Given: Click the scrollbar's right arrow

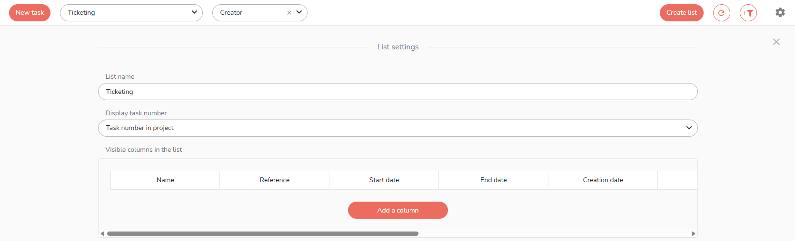Looking at the screenshot, I should click(693, 233).
